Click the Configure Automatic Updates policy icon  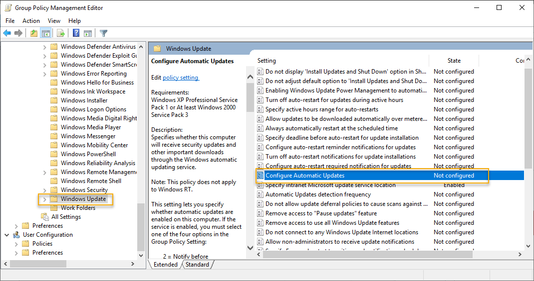(x=261, y=176)
